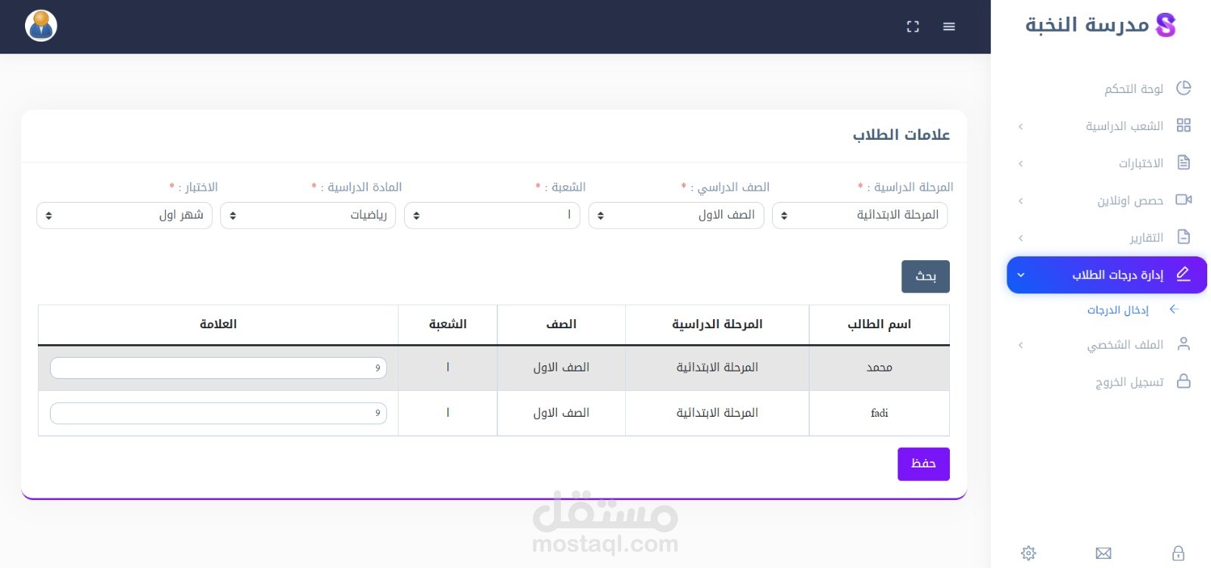Click the بحث search button
This screenshot has height=568, width=1211.
926,276
